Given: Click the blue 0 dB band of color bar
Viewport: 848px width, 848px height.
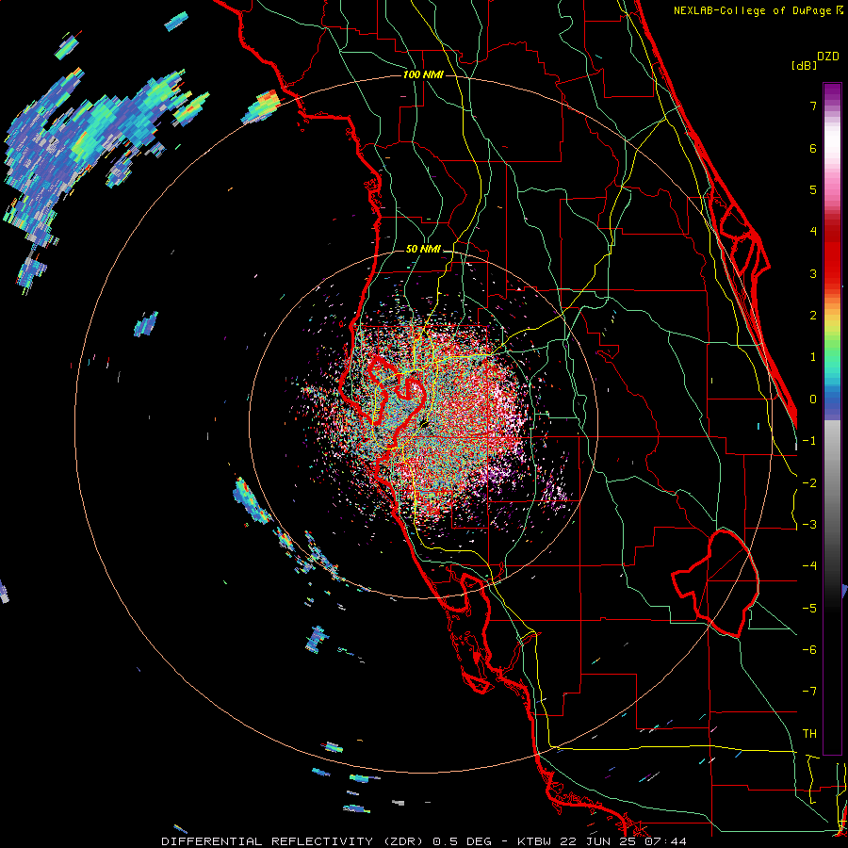Looking at the screenshot, I should [x=832, y=400].
